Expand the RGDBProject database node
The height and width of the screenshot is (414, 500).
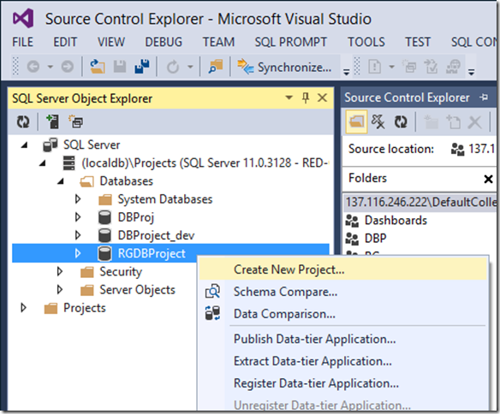click(78, 254)
